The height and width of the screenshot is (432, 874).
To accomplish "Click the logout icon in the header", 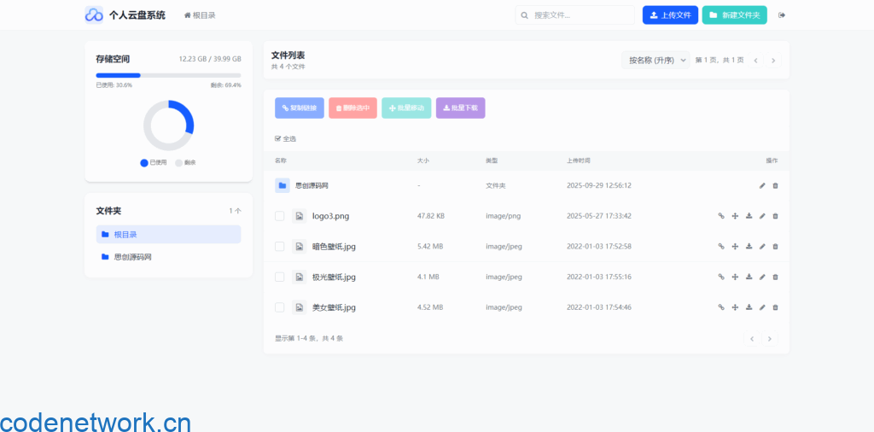I will (x=782, y=15).
